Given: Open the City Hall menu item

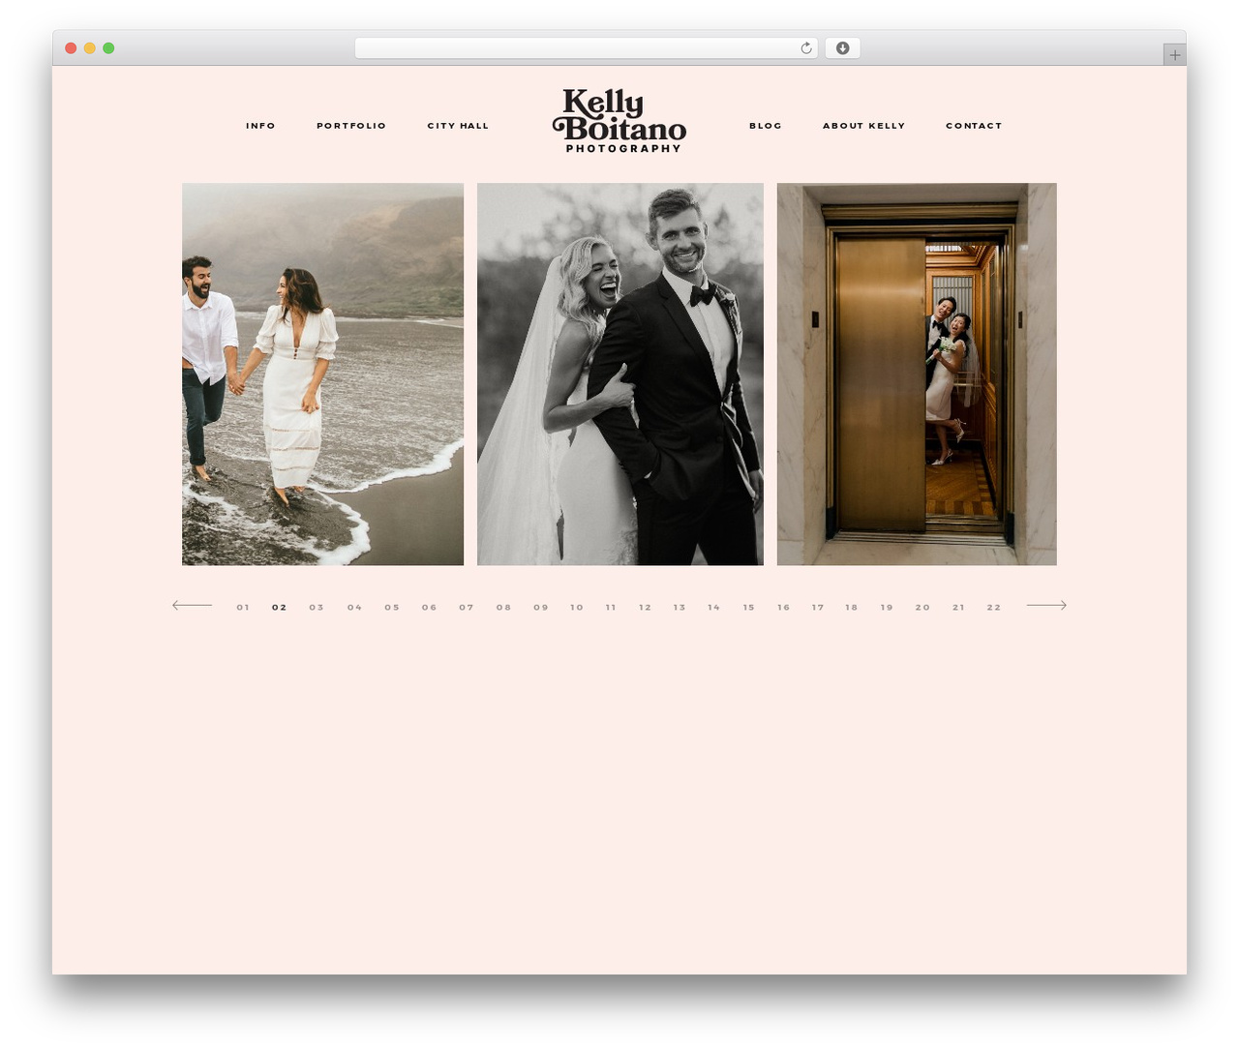Looking at the screenshot, I should pos(458,126).
